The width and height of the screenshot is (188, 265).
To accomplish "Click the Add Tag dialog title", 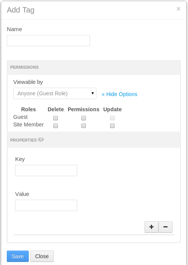I will (20, 10).
